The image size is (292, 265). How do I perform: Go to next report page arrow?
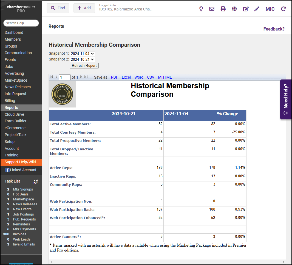click(x=81, y=77)
